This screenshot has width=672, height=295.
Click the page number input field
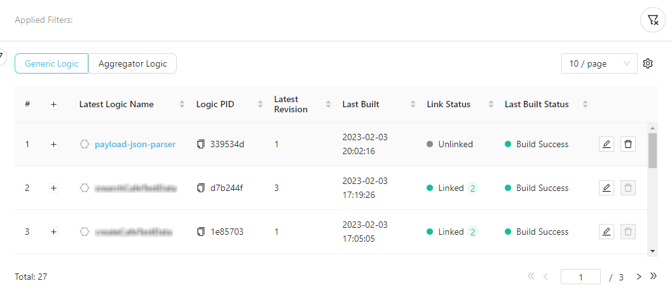[580, 277]
